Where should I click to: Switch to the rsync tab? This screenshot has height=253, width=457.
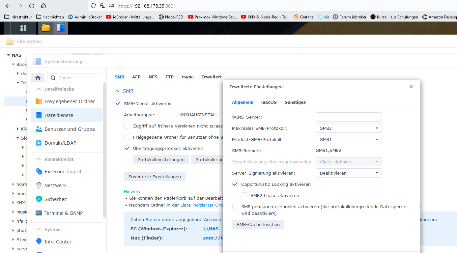click(x=187, y=77)
